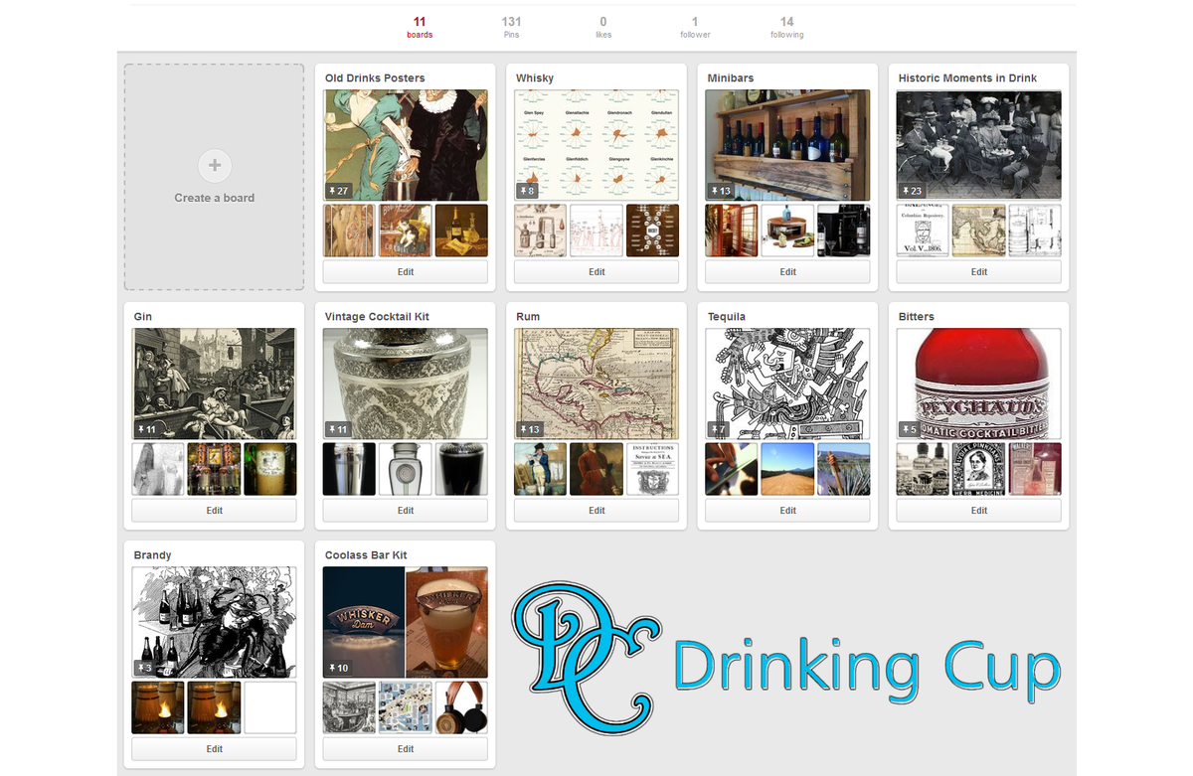
Task: Click pin count 8 on Whisky cover
Action: click(527, 191)
